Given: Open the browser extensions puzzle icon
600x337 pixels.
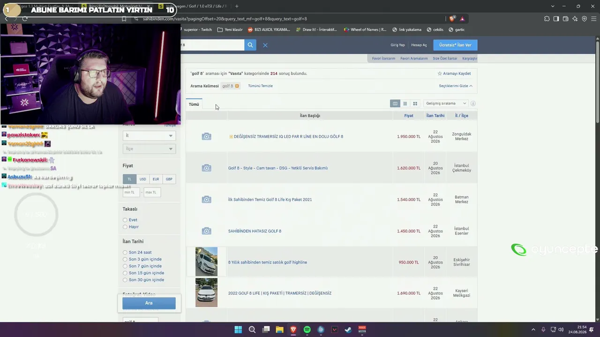Looking at the screenshot, I should coord(547,19).
